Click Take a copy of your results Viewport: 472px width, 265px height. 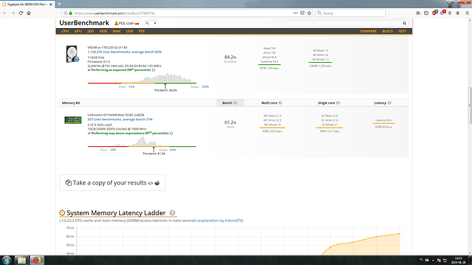point(112,182)
